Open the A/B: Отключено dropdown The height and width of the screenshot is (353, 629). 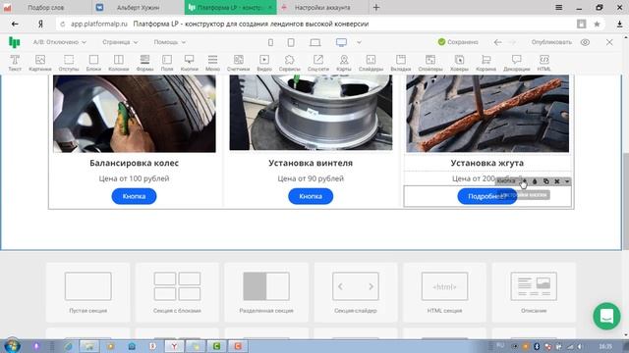(x=59, y=42)
